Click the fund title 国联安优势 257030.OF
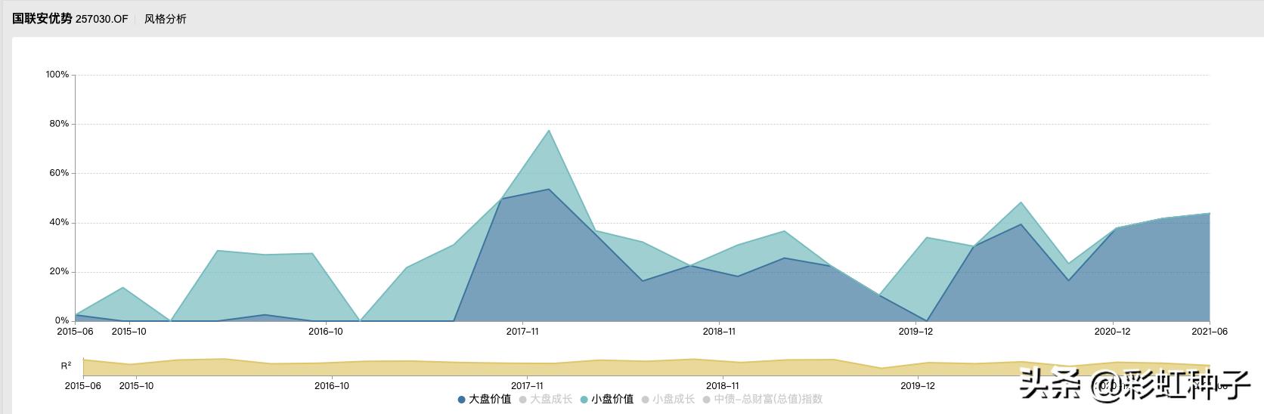Screen dimensions: 1264x414 coord(70,19)
